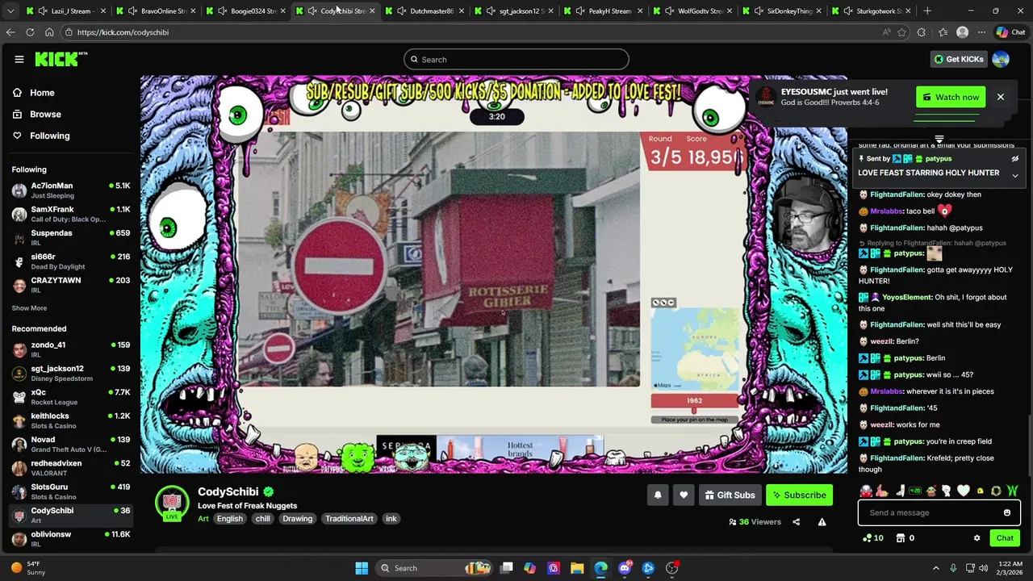Click the address bar URL
This screenshot has height=581, width=1033.
coord(123,32)
